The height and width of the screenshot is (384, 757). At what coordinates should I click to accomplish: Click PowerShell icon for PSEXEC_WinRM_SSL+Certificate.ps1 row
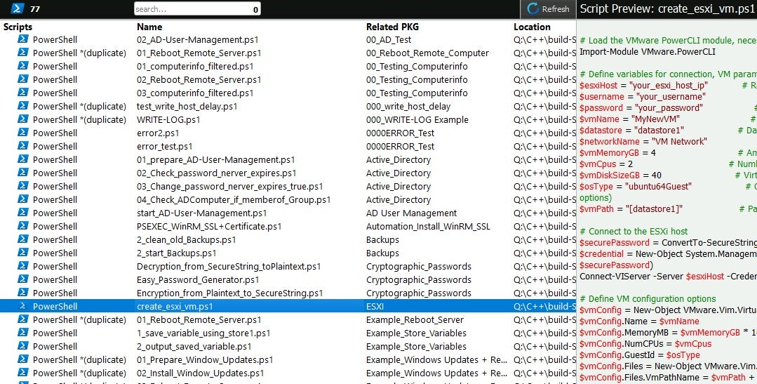[x=22, y=225]
